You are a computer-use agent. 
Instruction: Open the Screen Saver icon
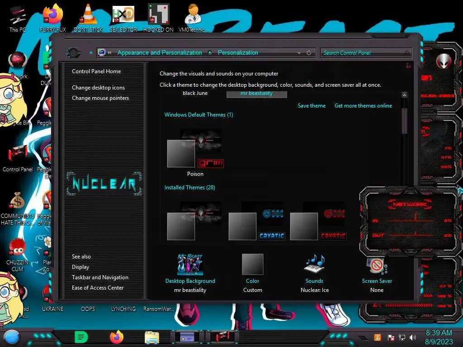pyautogui.click(x=377, y=265)
